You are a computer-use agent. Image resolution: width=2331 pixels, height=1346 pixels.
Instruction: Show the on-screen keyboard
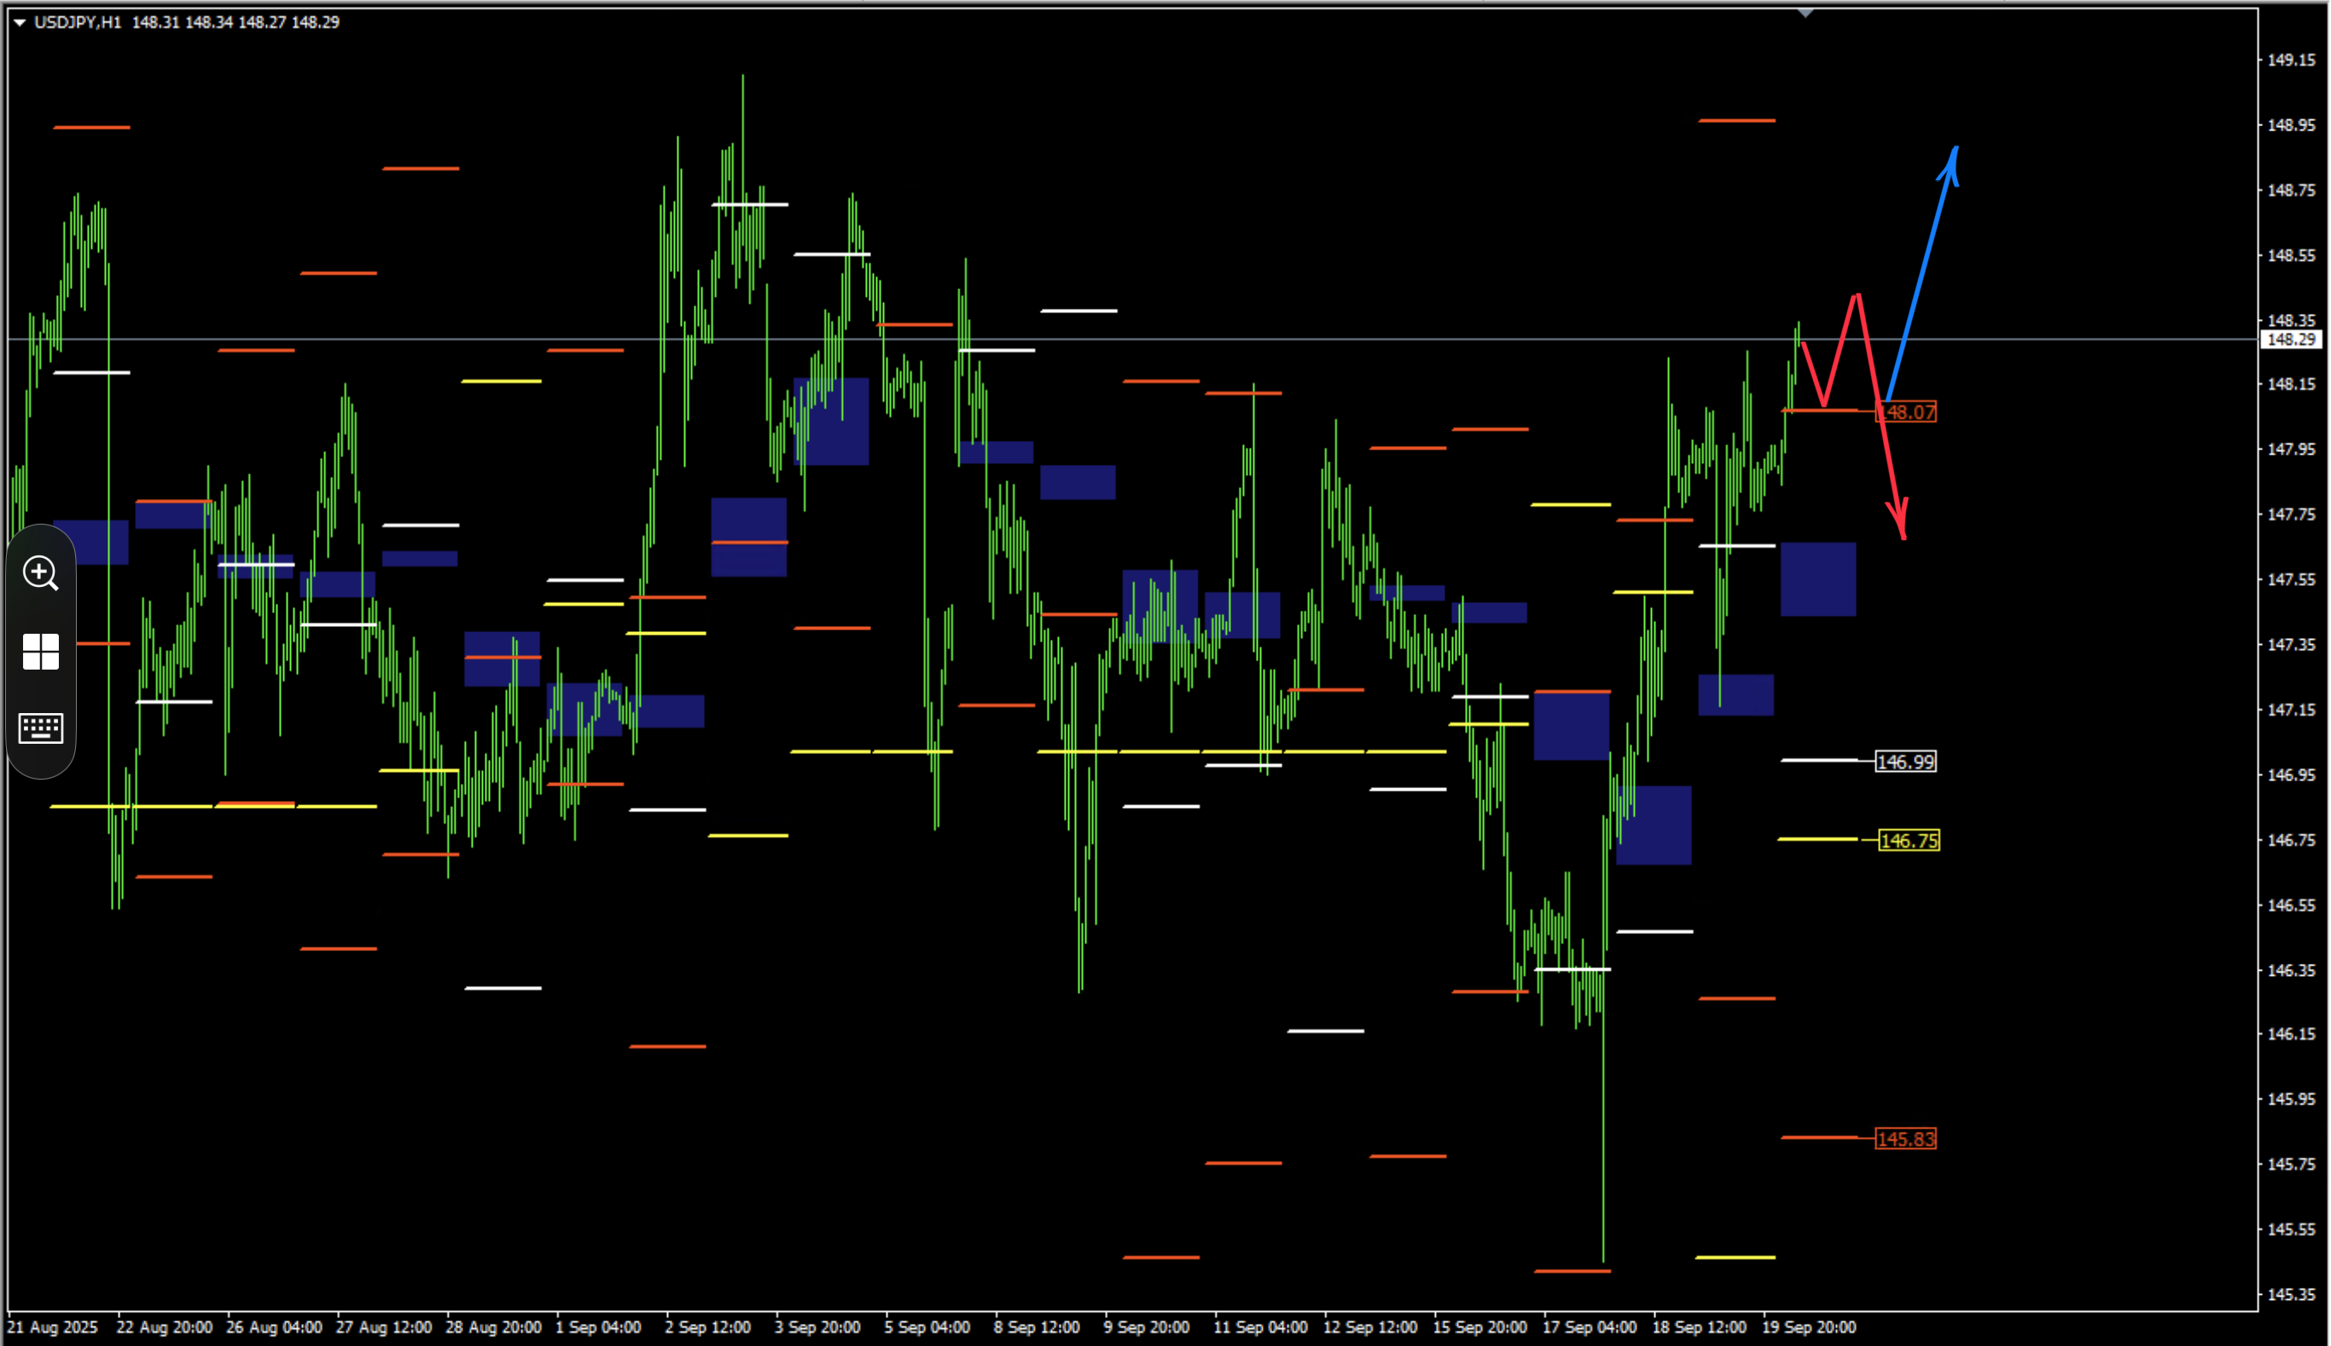41,728
